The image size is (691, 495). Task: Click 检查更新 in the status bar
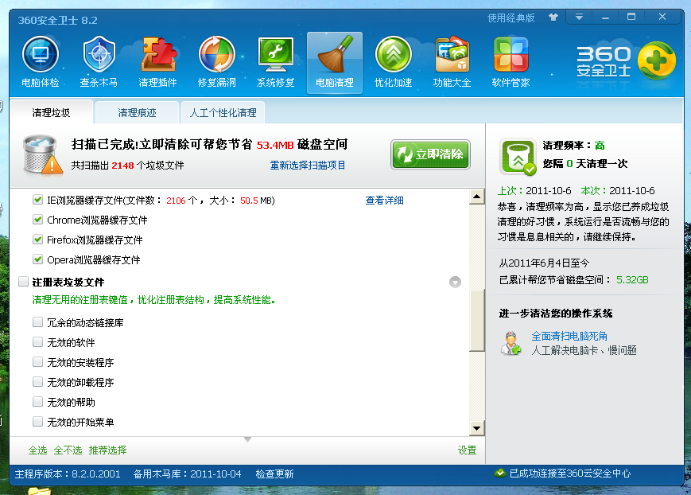(x=274, y=474)
